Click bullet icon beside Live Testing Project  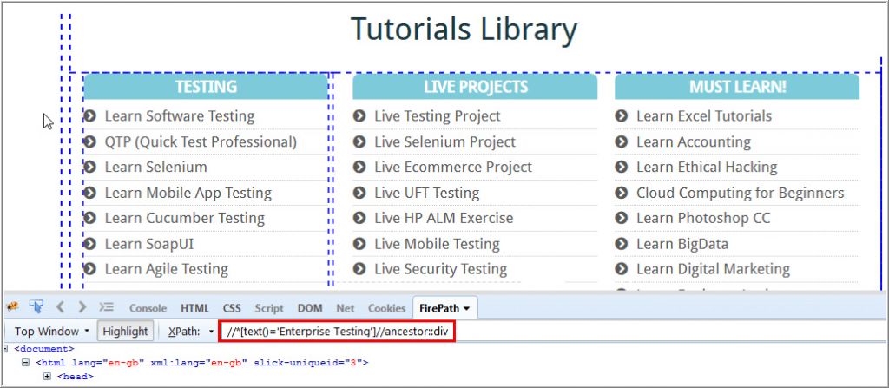tap(359, 115)
